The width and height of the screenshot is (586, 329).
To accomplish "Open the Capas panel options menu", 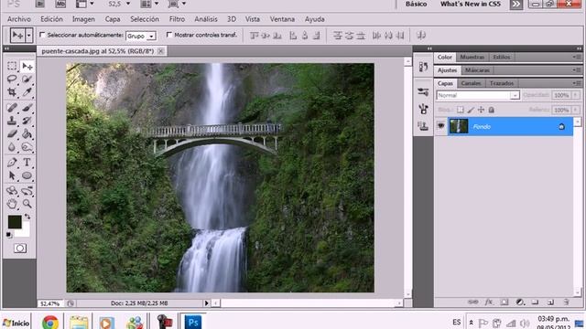I will pos(576,83).
